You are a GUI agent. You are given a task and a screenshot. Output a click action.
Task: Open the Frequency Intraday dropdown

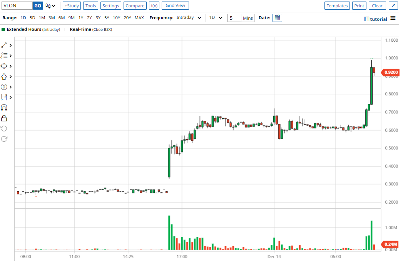[x=189, y=18]
